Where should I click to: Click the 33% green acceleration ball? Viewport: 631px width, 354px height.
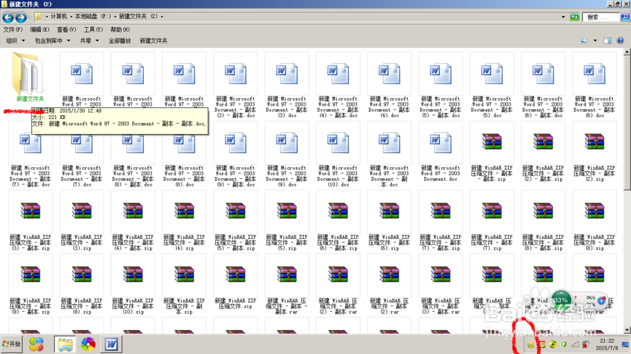[x=560, y=300]
